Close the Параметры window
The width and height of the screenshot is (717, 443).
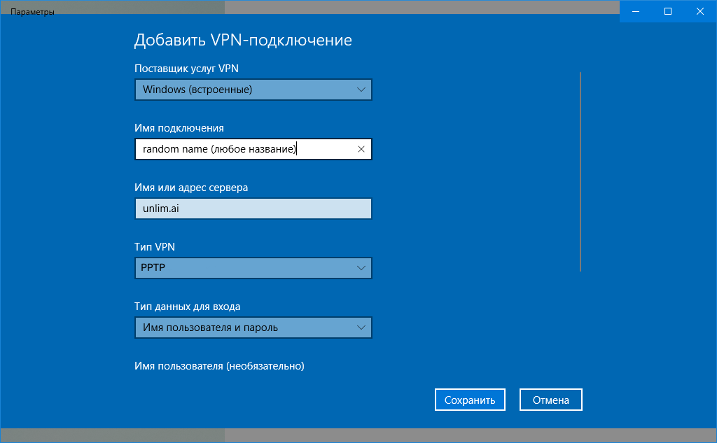[700, 11]
